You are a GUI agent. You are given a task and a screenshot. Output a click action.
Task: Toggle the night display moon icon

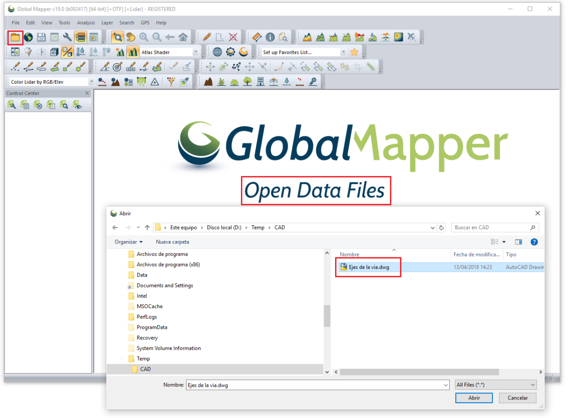(244, 52)
